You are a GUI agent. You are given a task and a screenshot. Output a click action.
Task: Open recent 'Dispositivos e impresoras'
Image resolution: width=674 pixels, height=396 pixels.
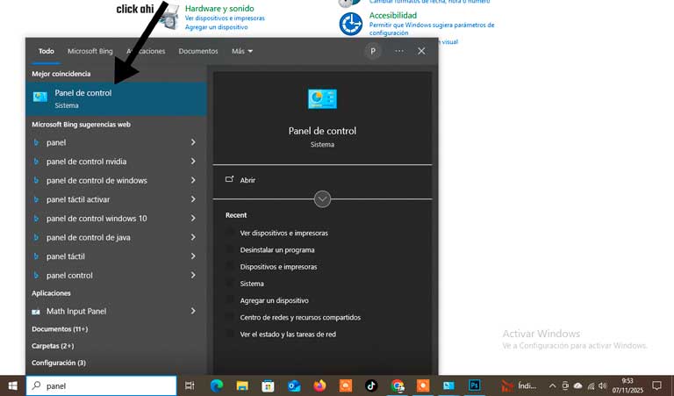coord(278,267)
